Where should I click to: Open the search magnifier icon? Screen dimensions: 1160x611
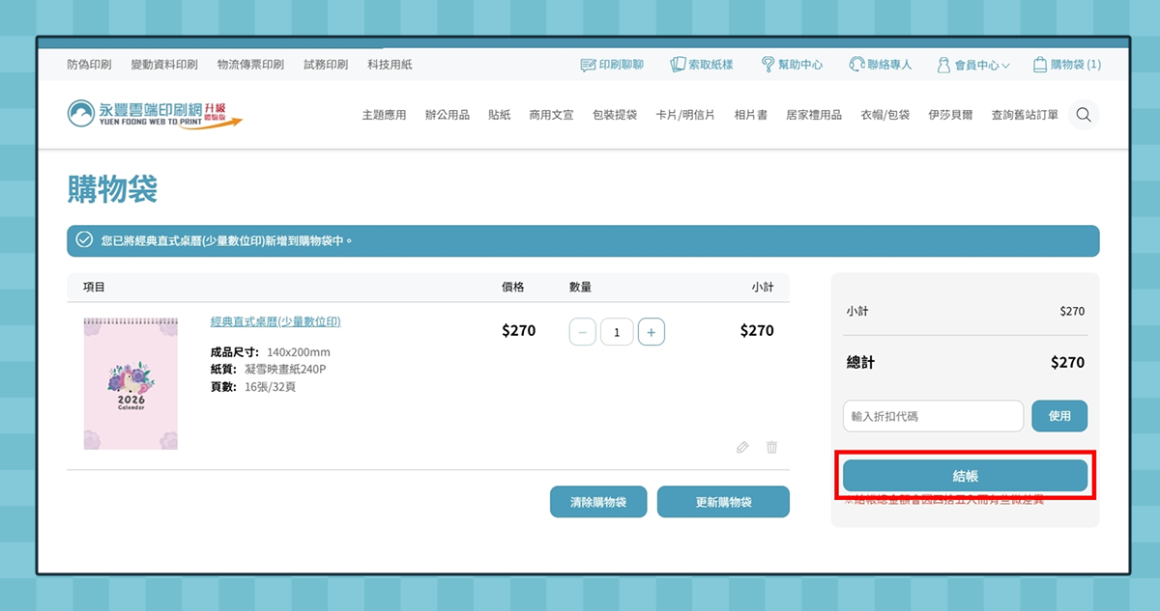coord(1084,115)
